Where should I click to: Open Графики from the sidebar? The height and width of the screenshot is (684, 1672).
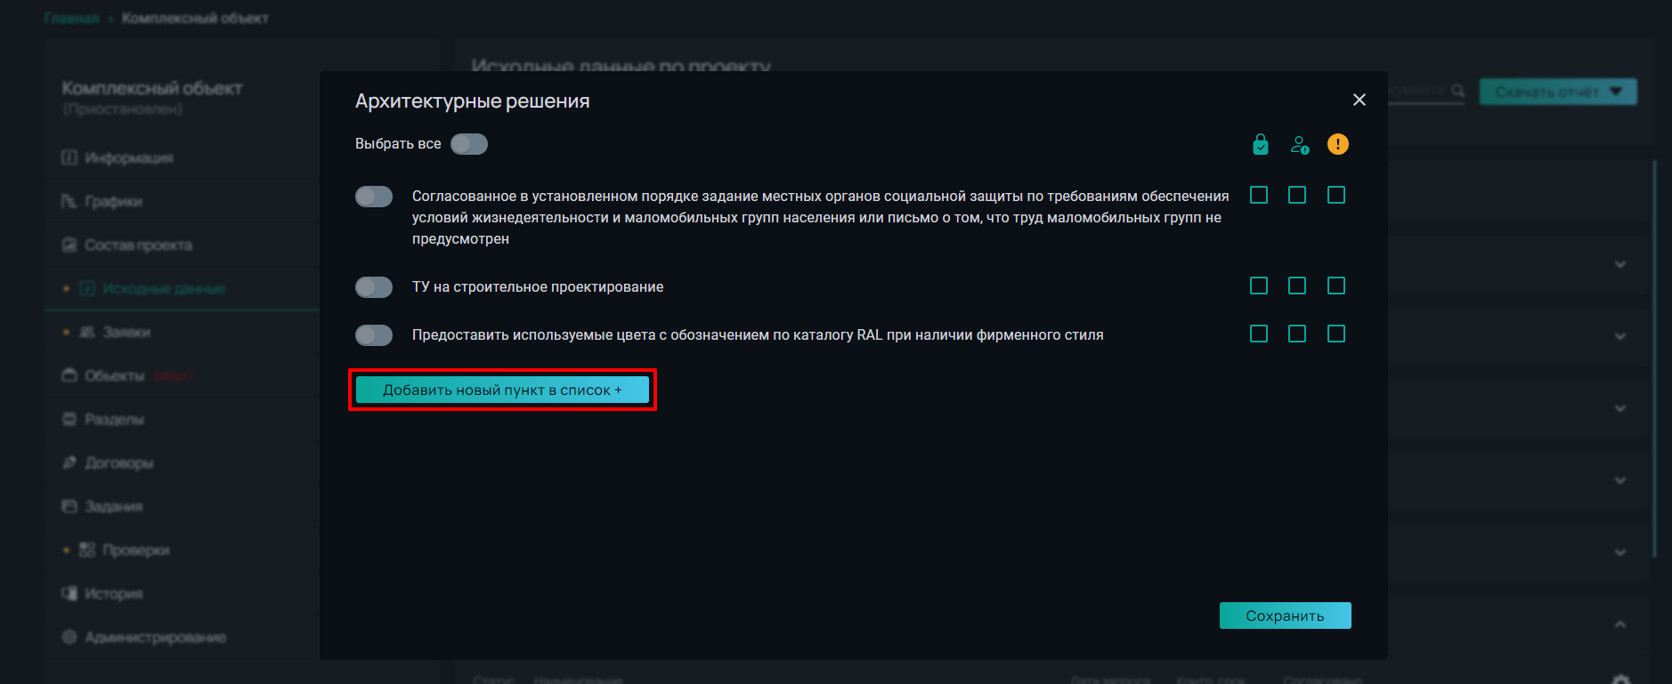pos(113,202)
